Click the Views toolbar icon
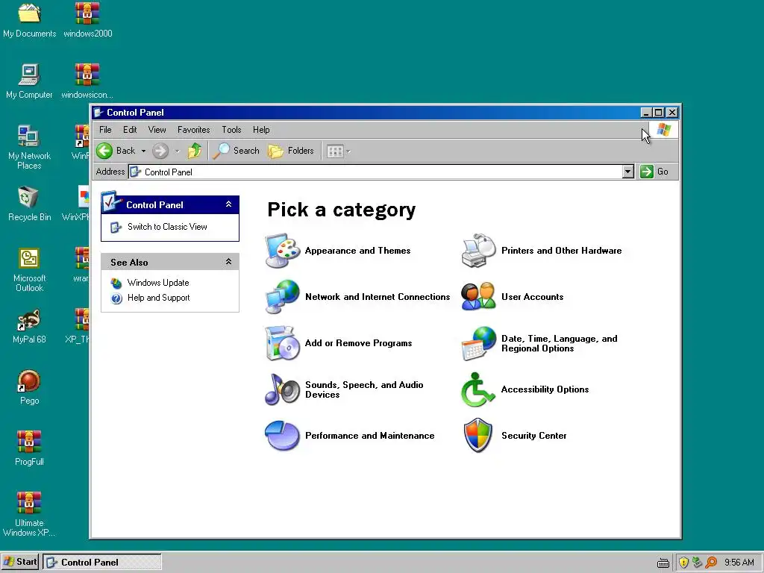Screen dimensions: 764x573 tap(335, 151)
